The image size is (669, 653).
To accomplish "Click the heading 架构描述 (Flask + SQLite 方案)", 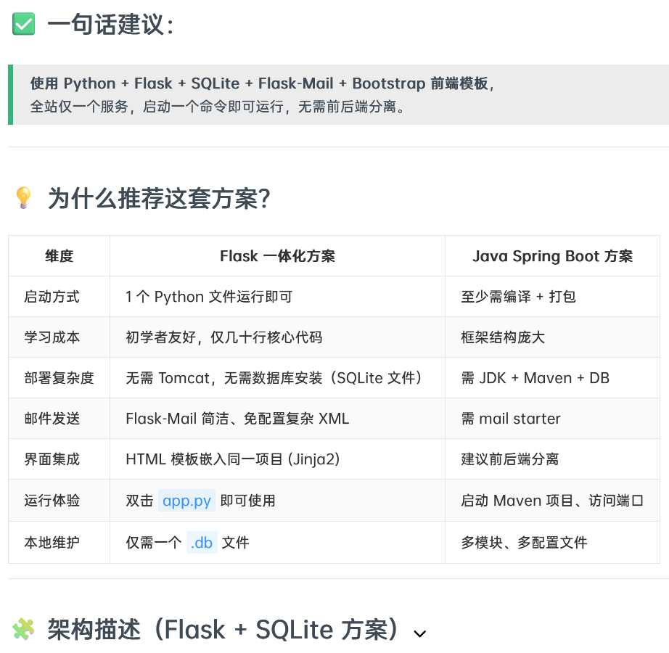I will [223, 629].
